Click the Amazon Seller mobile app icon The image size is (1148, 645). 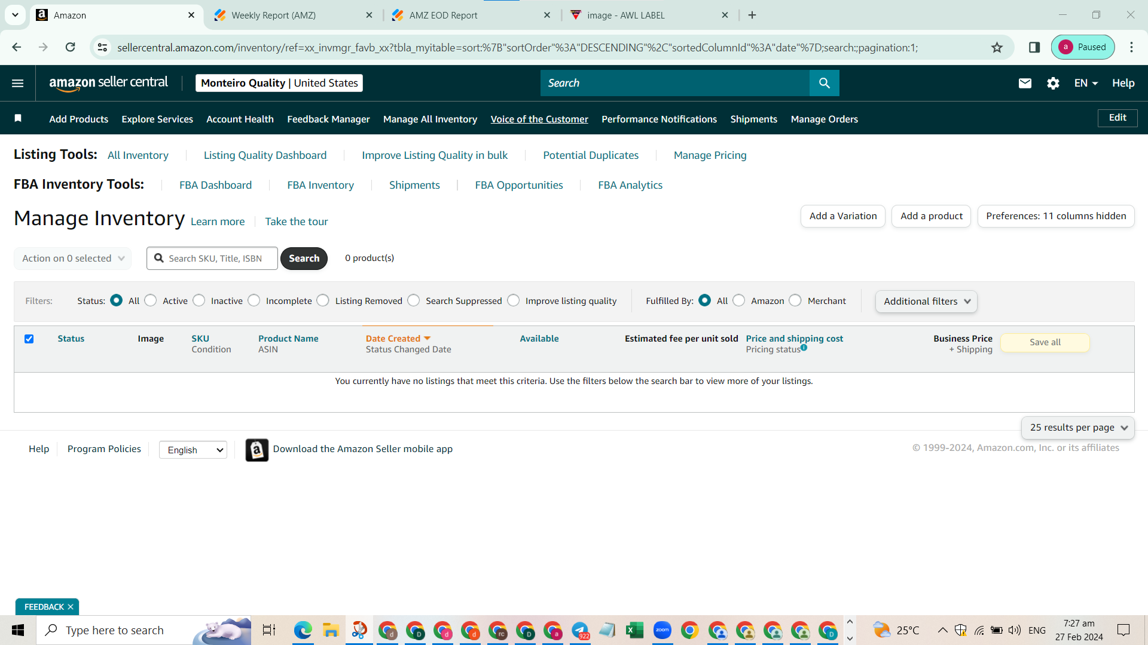tap(257, 450)
